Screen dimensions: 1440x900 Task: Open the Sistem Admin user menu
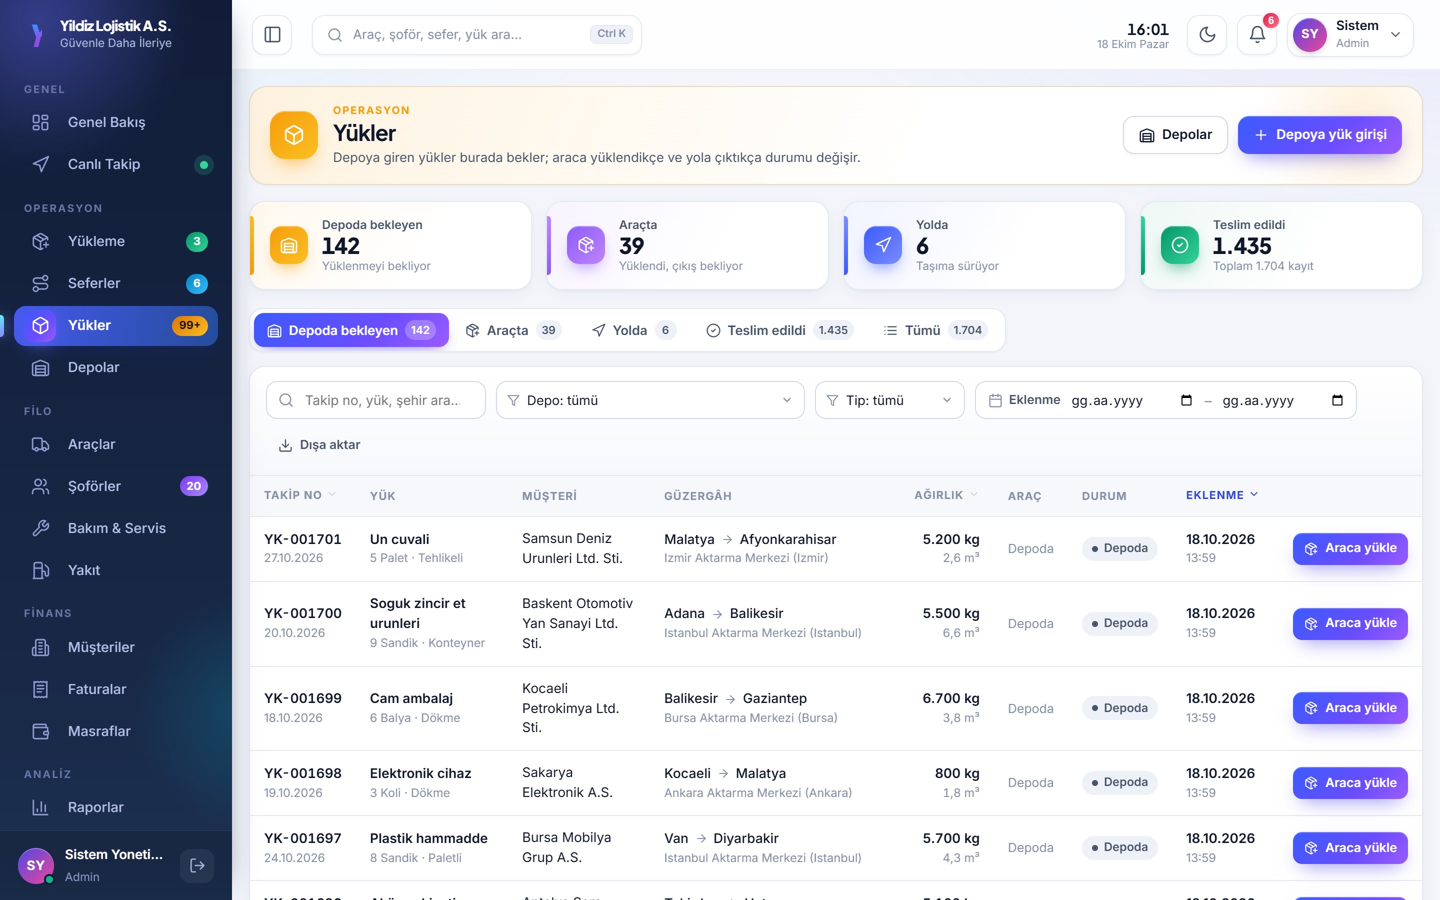click(x=1350, y=34)
